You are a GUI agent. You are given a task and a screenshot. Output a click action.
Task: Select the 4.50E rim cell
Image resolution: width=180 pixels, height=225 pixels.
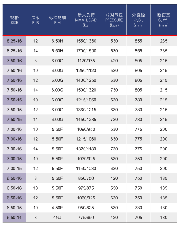pos(58,208)
